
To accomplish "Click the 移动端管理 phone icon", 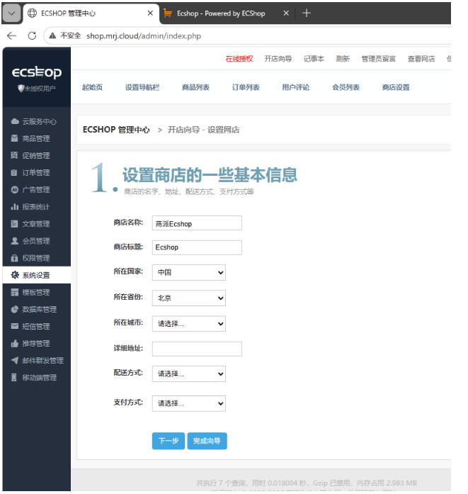I will click(14, 377).
